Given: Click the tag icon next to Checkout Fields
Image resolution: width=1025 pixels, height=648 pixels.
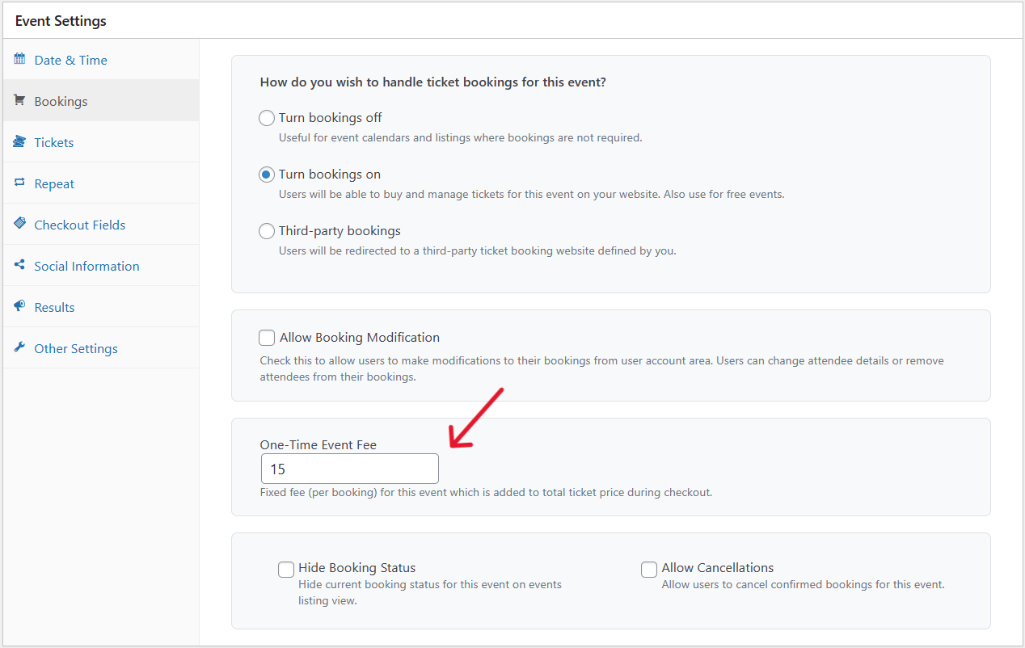Looking at the screenshot, I should (19, 224).
